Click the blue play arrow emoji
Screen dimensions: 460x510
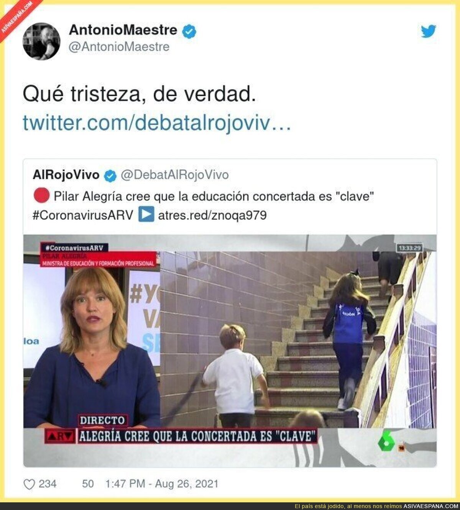pyautogui.click(x=146, y=215)
